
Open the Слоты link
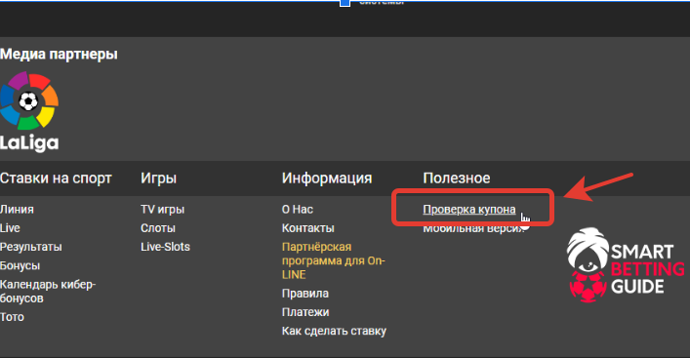158,228
